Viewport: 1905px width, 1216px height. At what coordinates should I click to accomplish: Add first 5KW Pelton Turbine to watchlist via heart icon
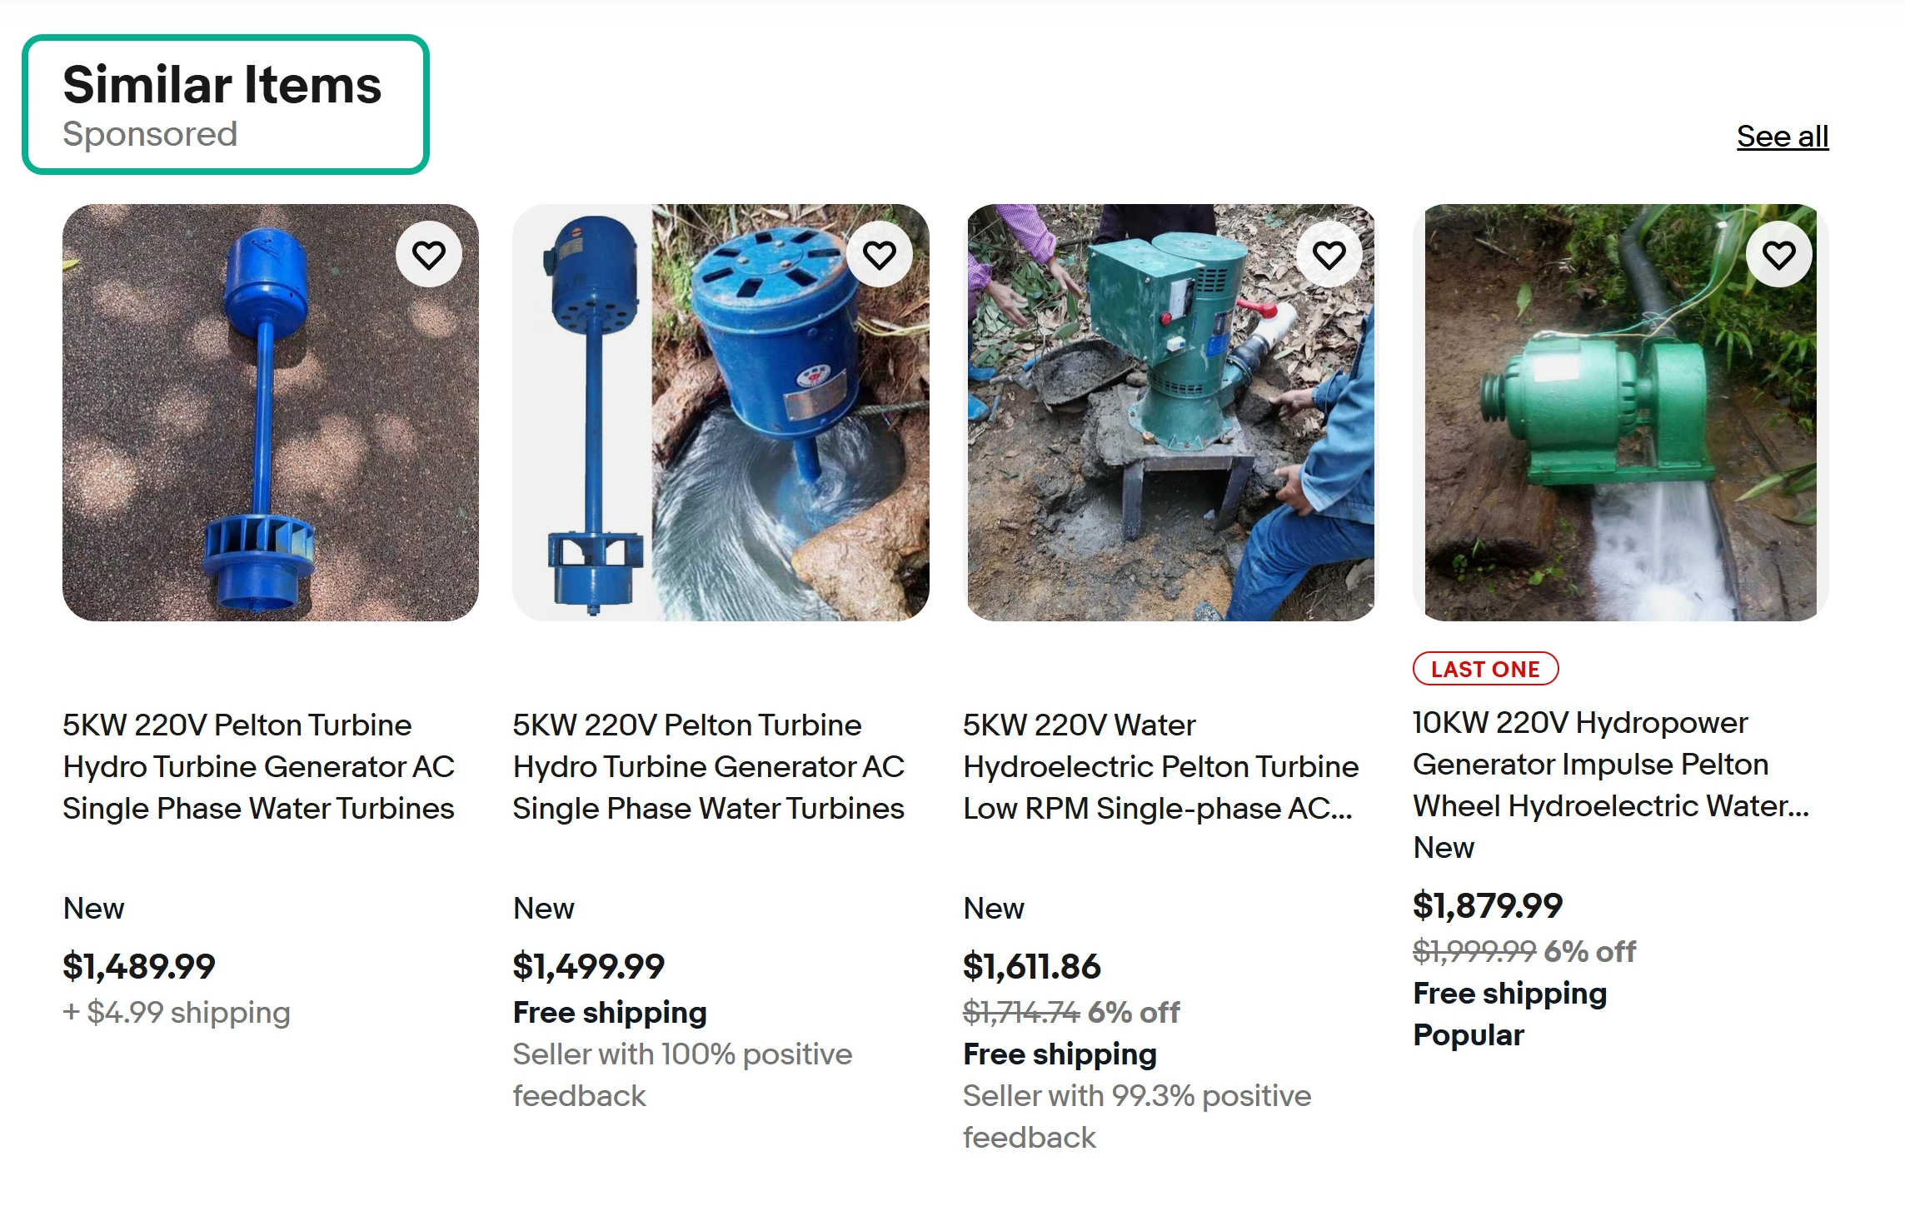[429, 254]
